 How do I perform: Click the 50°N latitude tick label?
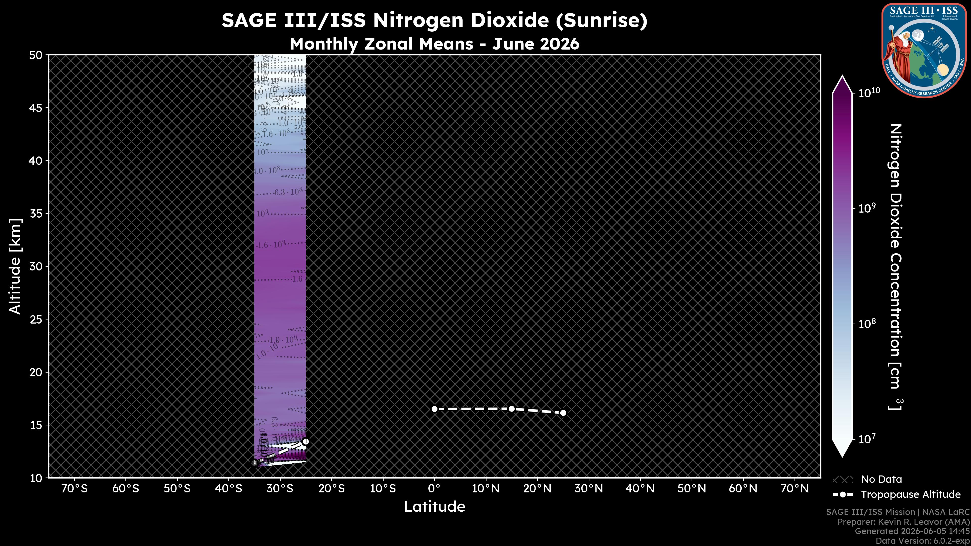click(692, 489)
